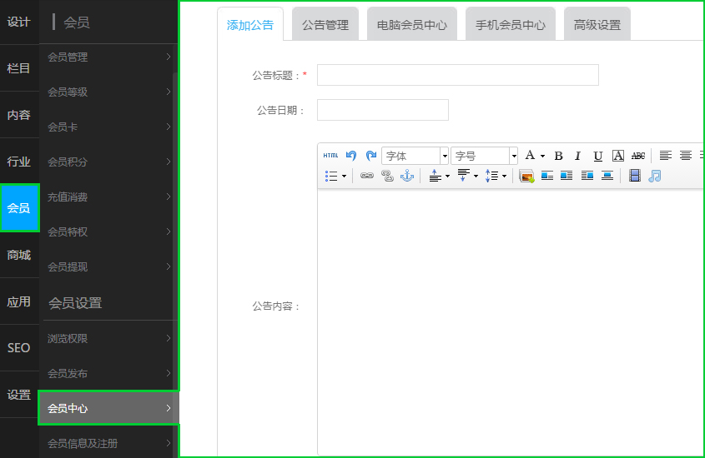The width and height of the screenshot is (705, 458).
Task: Open the 字体 font family dropdown
Action: click(x=415, y=156)
